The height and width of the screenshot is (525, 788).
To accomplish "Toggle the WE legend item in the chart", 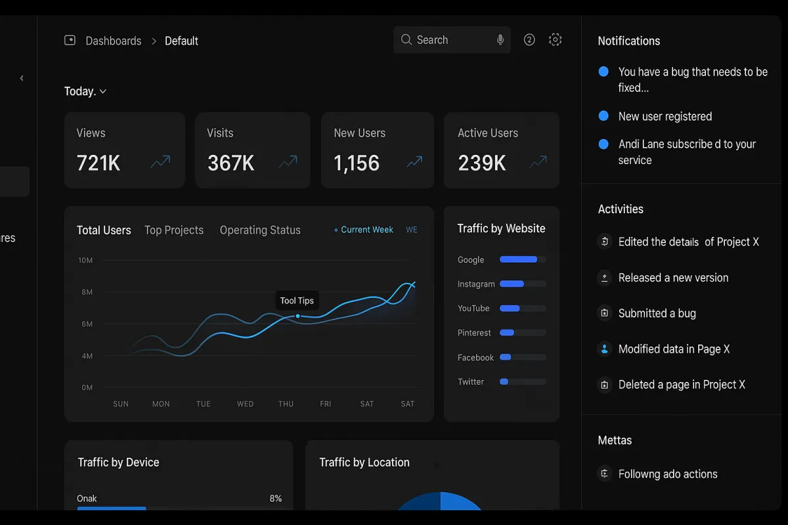I will tap(412, 230).
